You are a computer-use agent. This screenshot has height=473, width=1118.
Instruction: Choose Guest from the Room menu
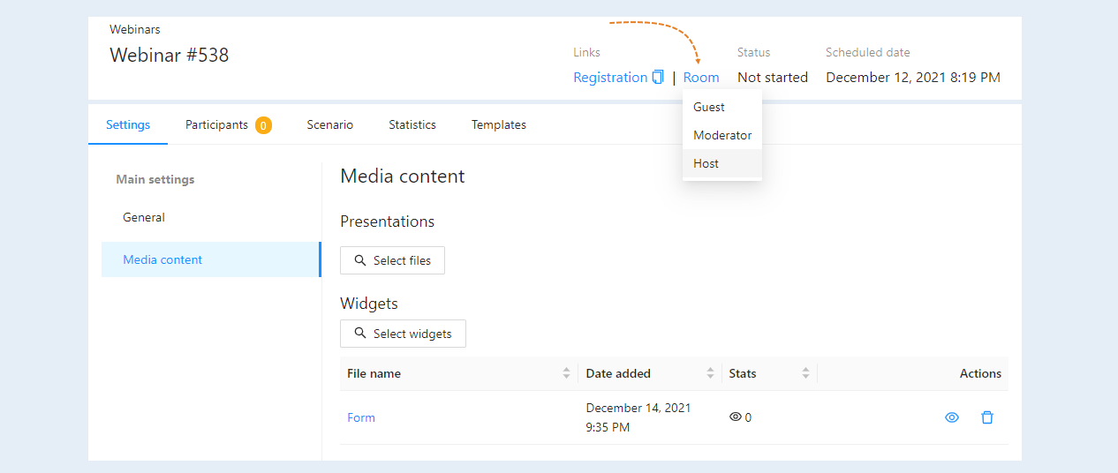click(x=721, y=107)
